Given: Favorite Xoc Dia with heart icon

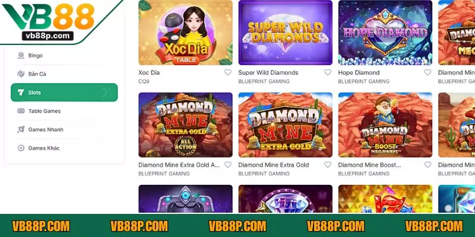Looking at the screenshot, I should click(228, 72).
